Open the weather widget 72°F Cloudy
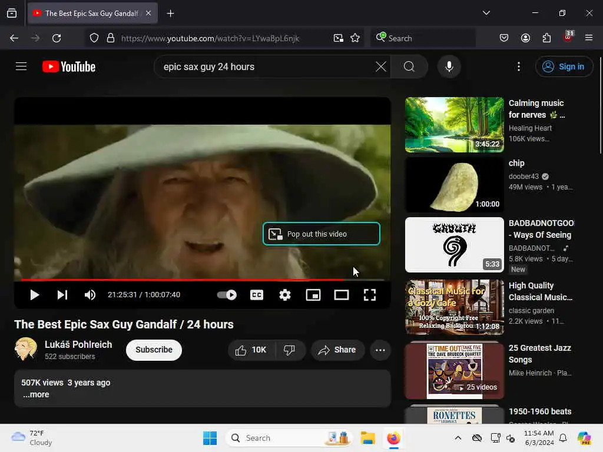Image resolution: width=603 pixels, height=452 pixels. [32, 438]
